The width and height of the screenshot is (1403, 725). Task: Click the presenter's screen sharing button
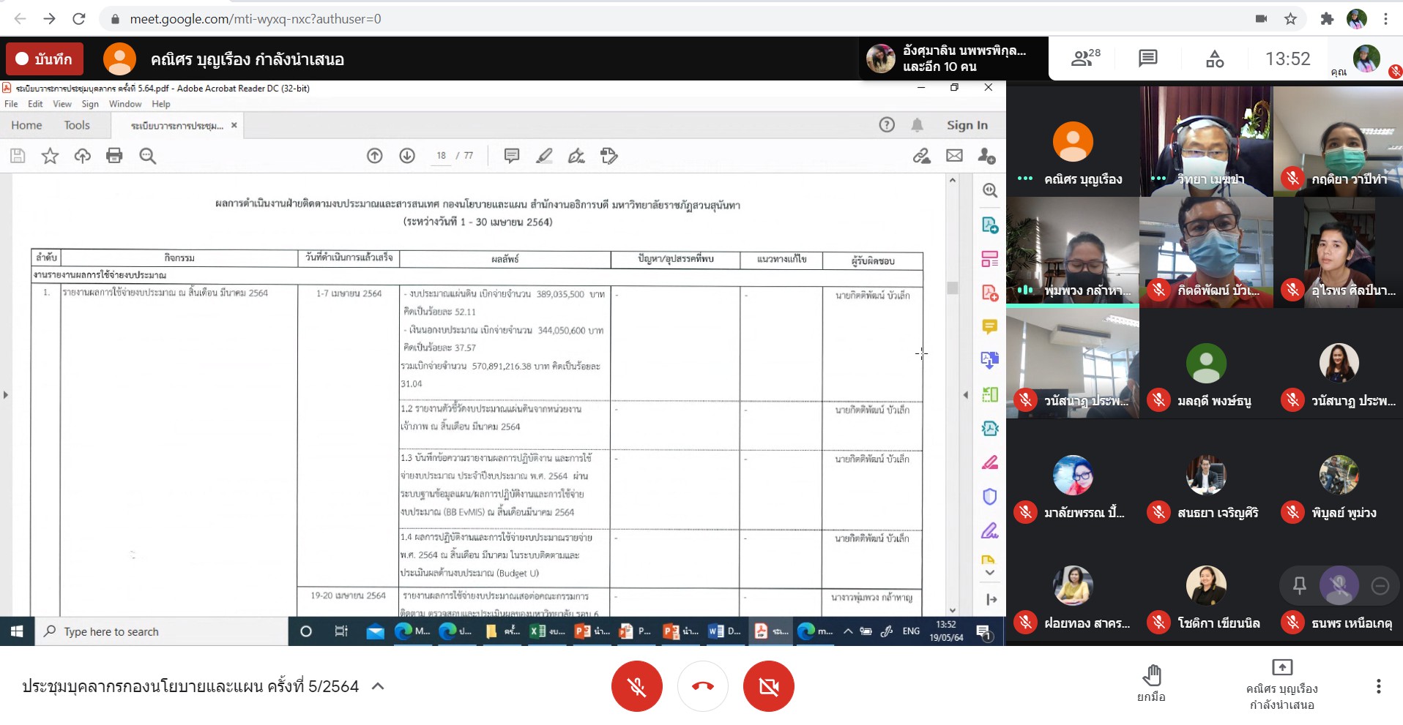(x=1281, y=685)
